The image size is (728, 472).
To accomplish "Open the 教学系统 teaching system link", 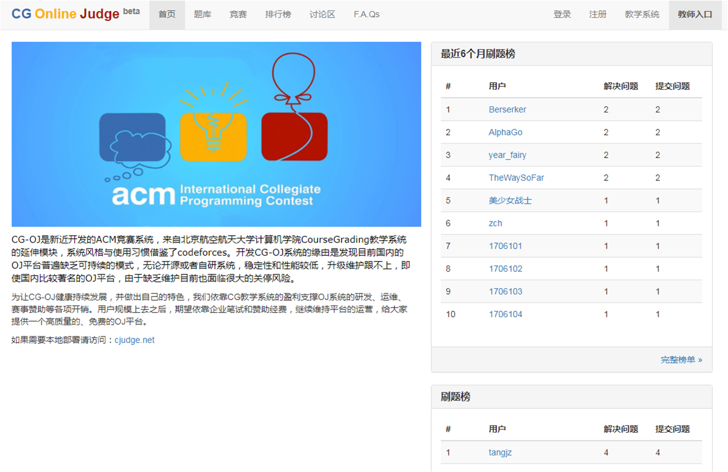I will click(642, 15).
